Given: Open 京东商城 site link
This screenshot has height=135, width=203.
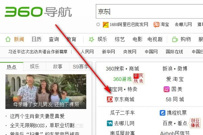Looking at the screenshot, I should (x=124, y=99).
